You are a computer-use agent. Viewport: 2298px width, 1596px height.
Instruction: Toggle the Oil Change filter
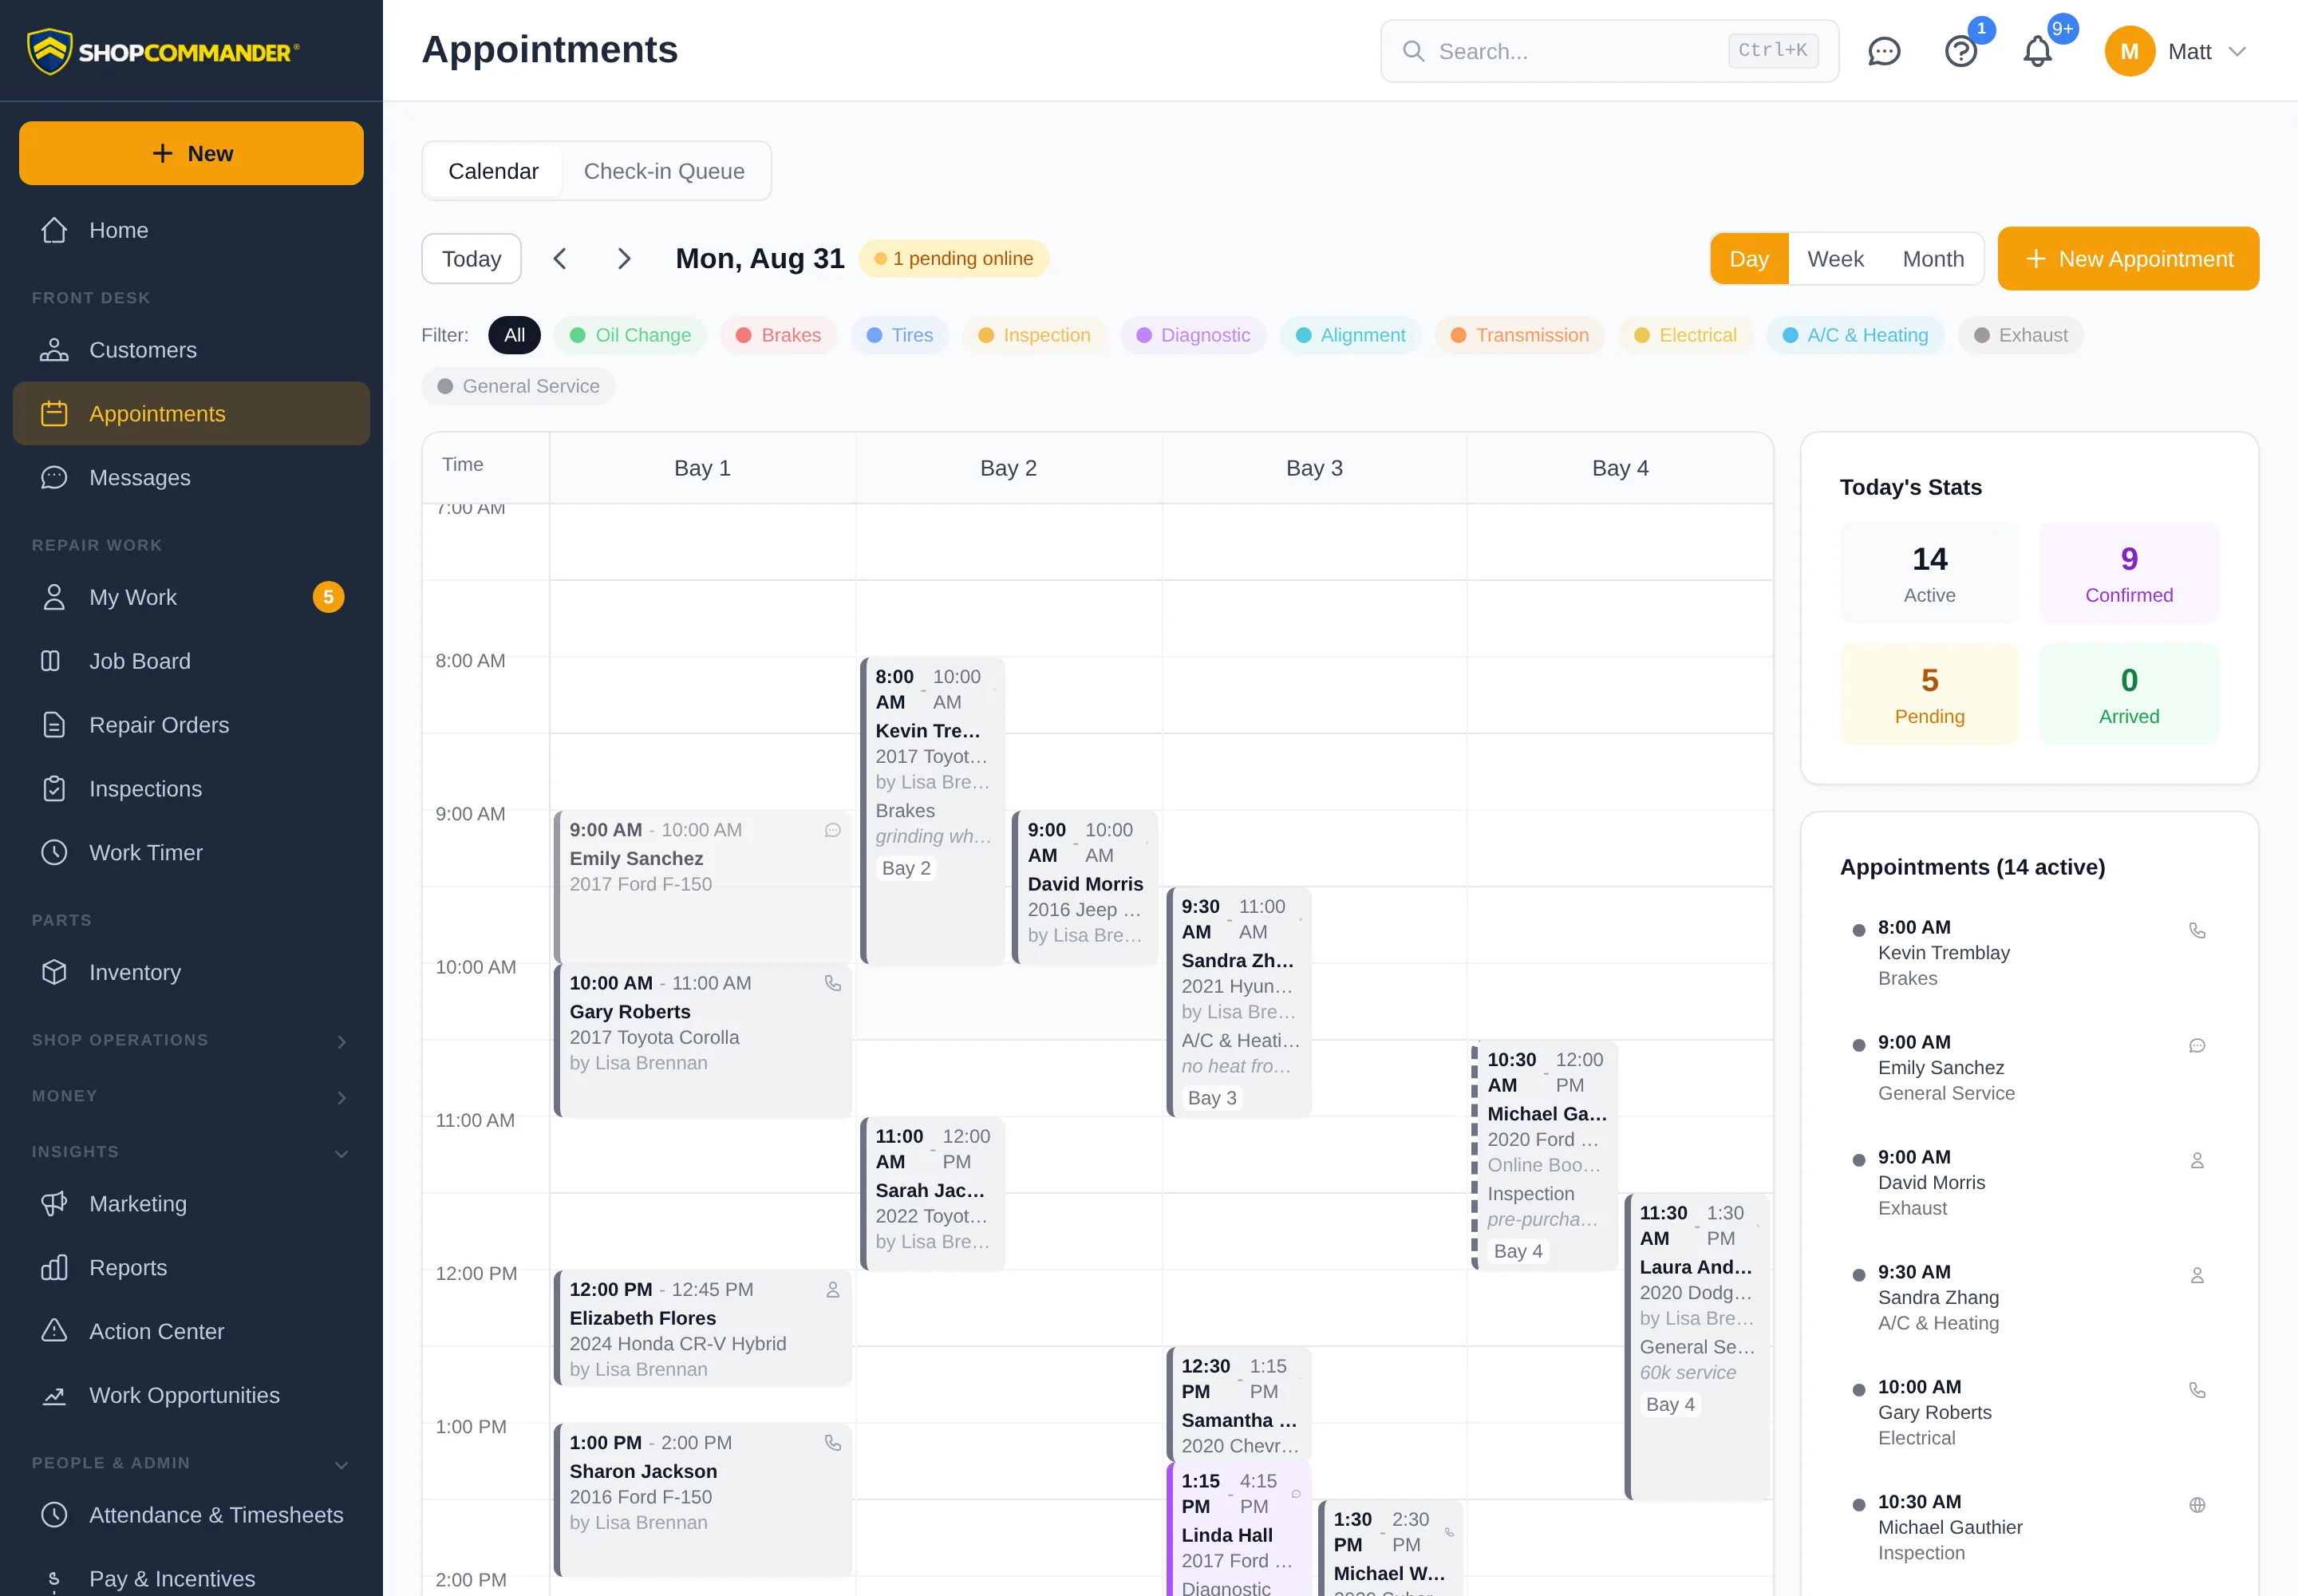coord(630,335)
